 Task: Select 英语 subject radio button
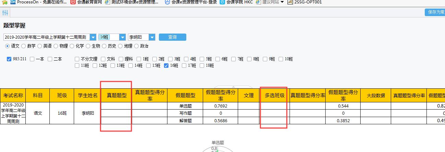(x=40, y=46)
